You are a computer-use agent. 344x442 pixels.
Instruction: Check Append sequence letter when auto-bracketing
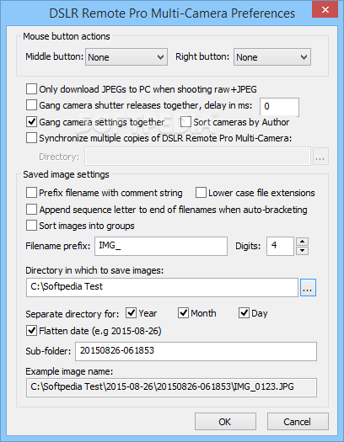[31, 210]
